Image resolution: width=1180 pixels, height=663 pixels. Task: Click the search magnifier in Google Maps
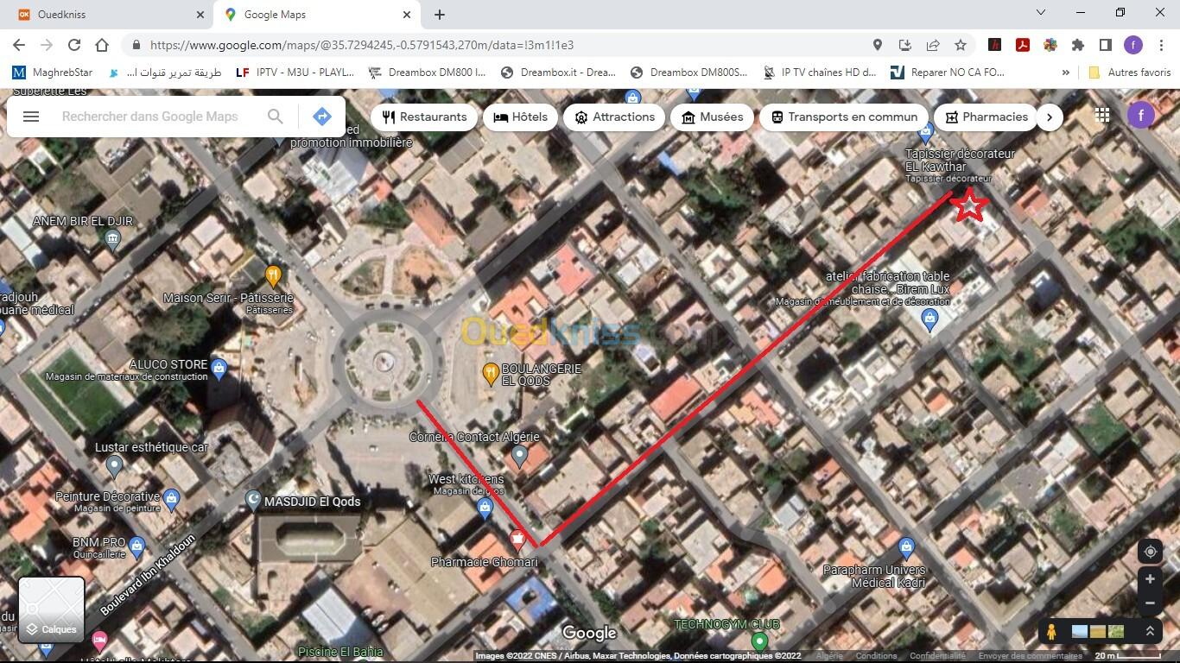[275, 117]
